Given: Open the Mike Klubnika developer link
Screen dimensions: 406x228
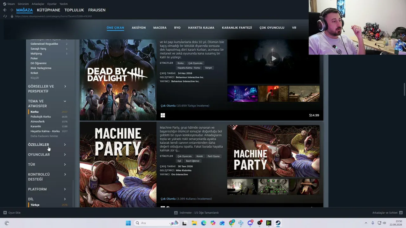Looking at the screenshot, I should pos(184,170).
